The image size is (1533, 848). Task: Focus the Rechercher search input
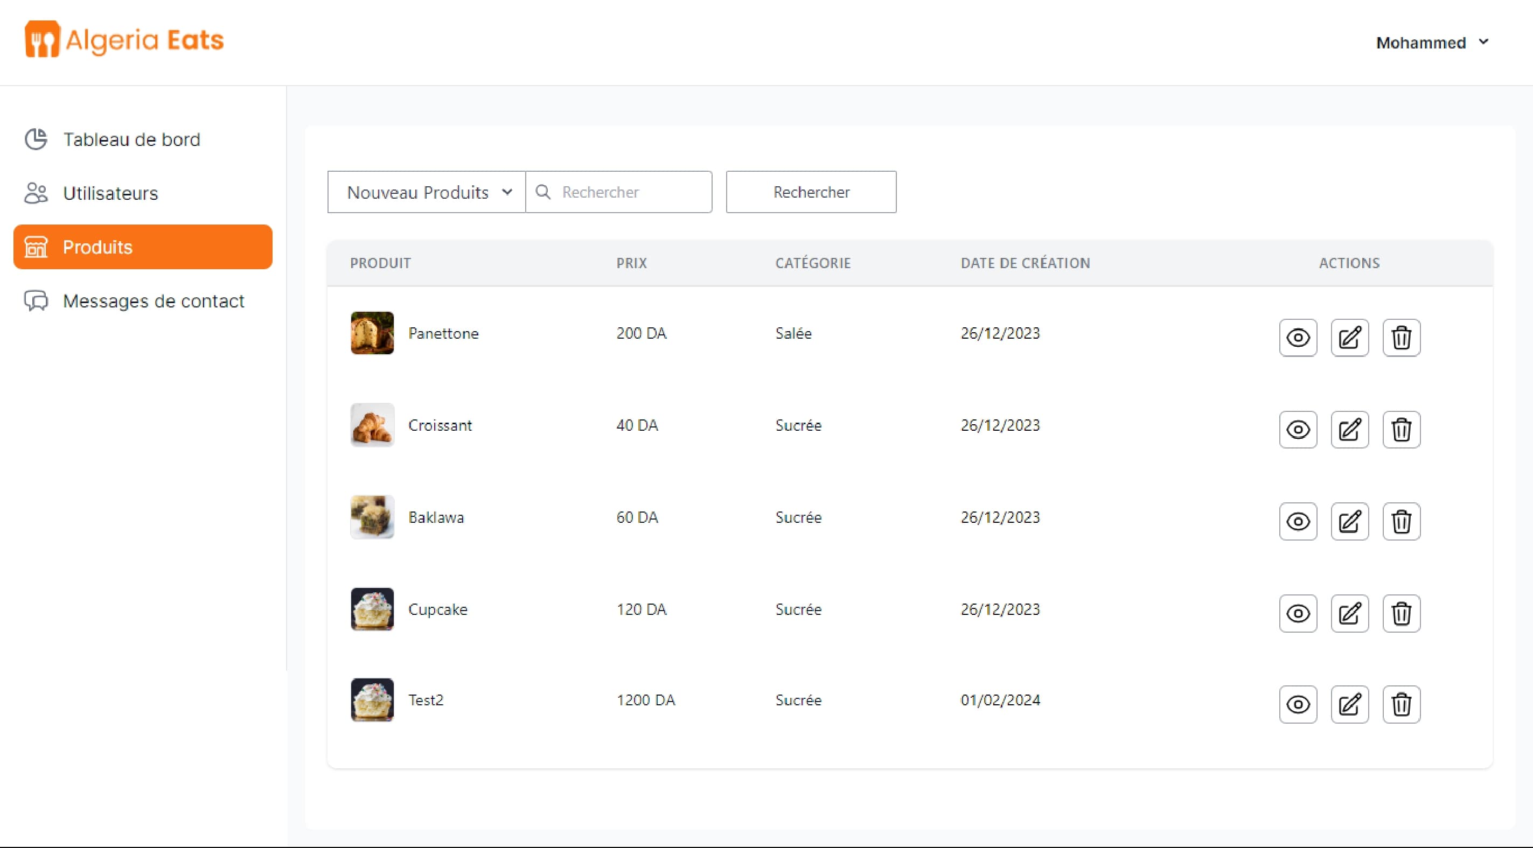[x=631, y=192]
